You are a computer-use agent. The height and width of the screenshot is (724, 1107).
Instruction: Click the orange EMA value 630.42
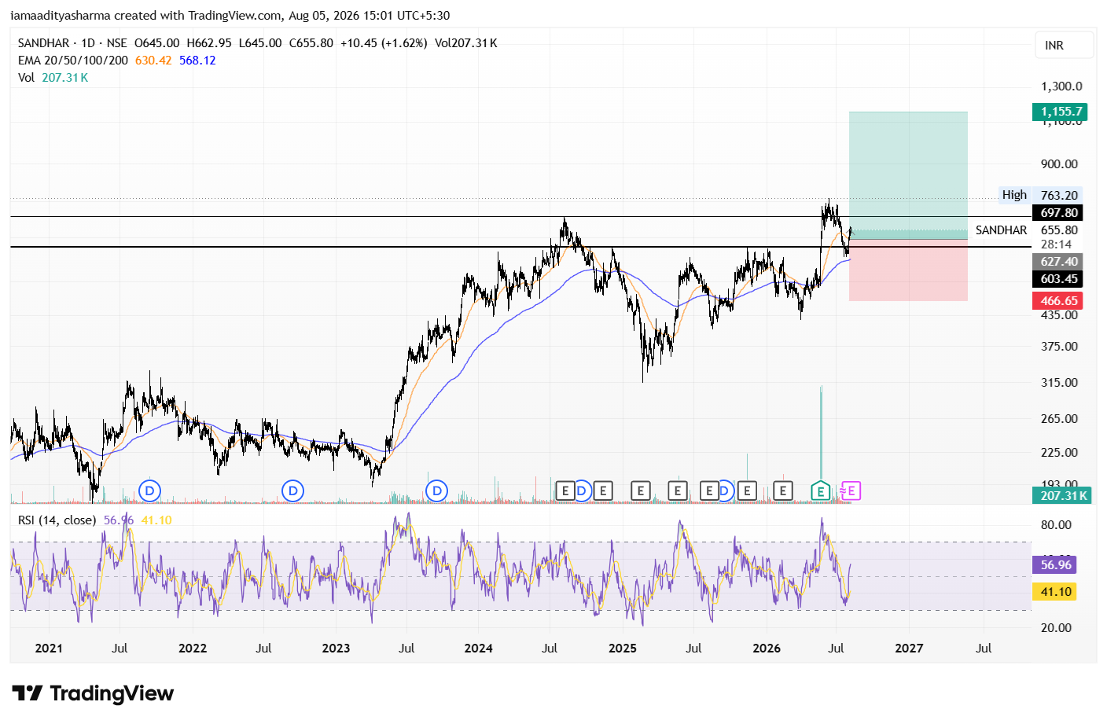tap(153, 61)
